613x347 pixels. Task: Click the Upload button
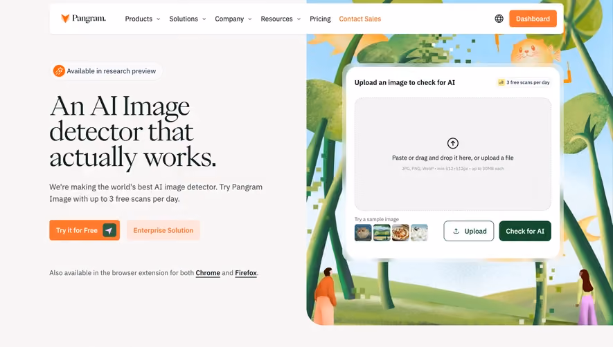468,231
